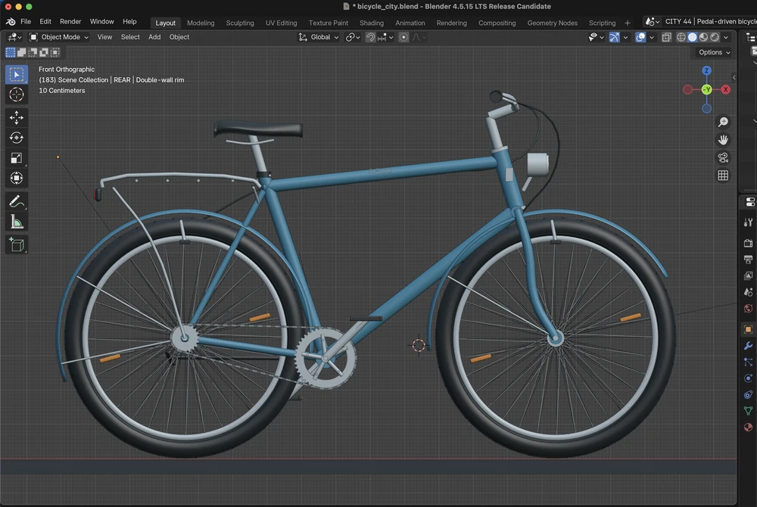Open the Render menu

coord(70,22)
